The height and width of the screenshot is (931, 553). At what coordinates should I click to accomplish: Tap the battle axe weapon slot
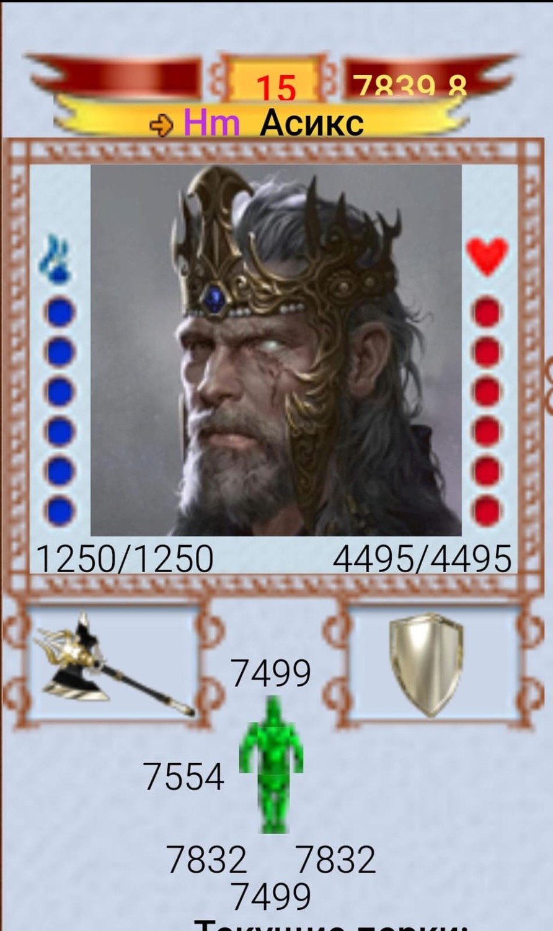click(113, 664)
